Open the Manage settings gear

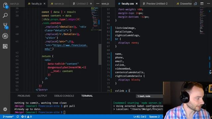(x=5, y=109)
